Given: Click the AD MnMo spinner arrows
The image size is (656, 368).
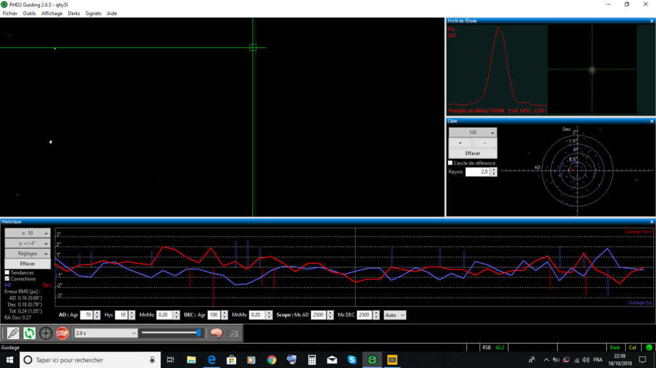Looking at the screenshot, I should point(176,315).
